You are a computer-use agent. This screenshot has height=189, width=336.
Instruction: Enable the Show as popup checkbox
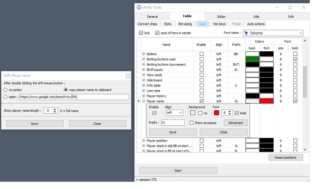click(192, 123)
